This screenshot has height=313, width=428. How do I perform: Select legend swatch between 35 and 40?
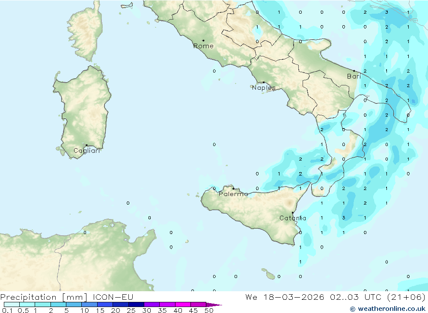(167, 304)
